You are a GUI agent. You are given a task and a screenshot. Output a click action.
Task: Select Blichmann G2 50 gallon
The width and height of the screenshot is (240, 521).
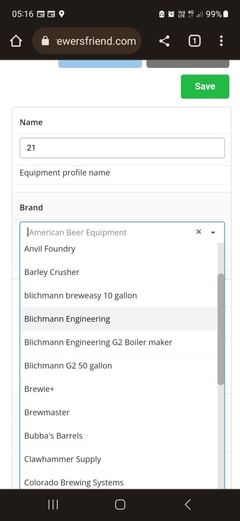point(119,366)
